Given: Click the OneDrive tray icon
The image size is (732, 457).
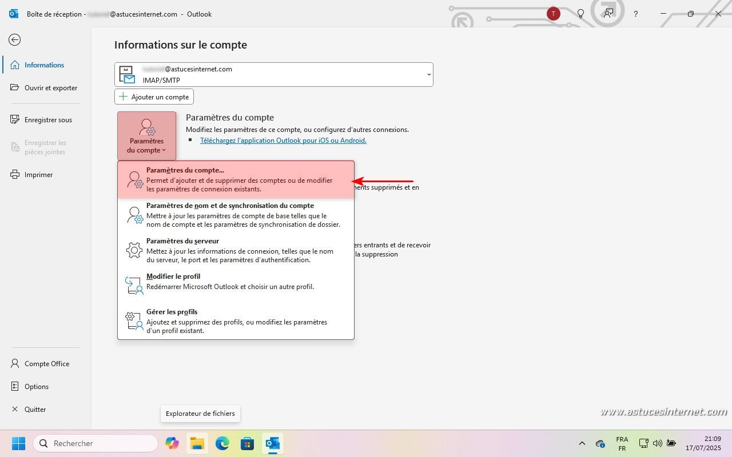Looking at the screenshot, I should pyautogui.click(x=600, y=443).
